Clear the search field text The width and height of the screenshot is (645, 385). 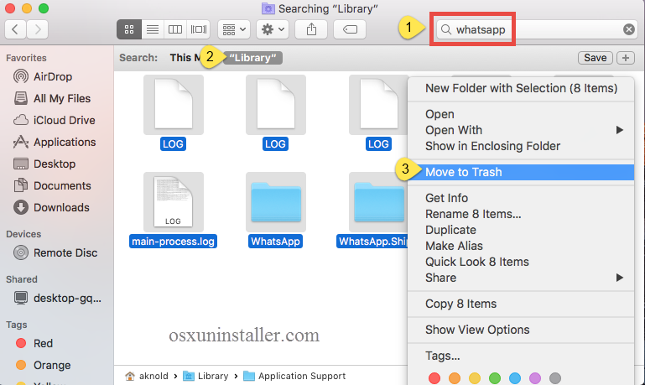[x=628, y=29]
